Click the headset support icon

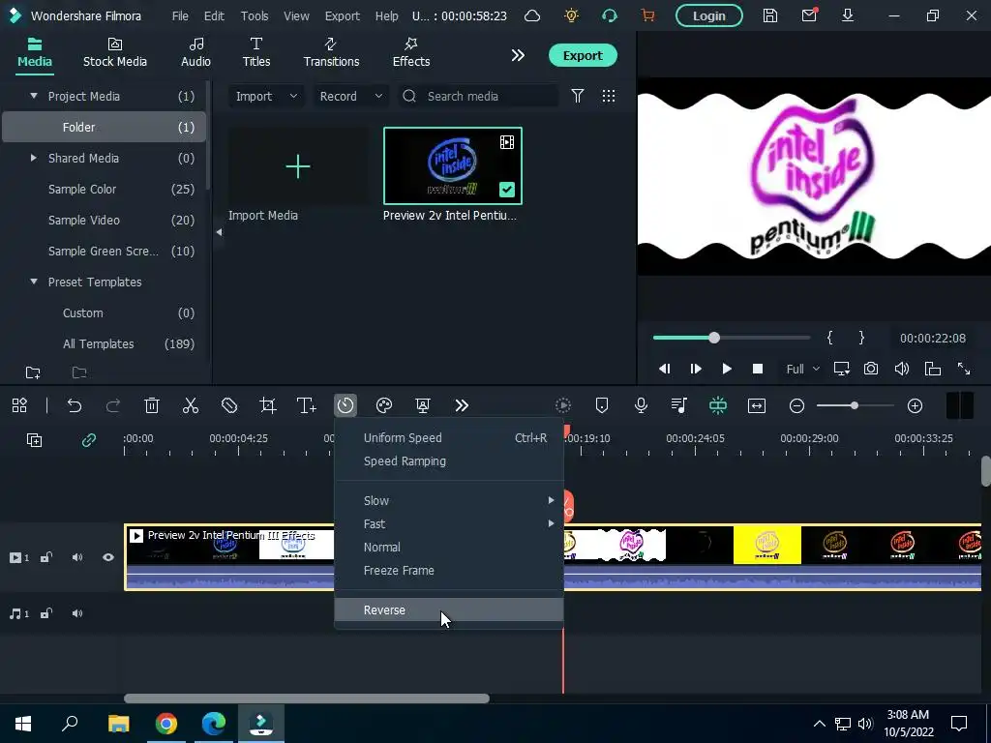tap(610, 15)
